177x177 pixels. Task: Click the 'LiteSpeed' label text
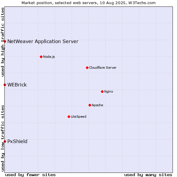coord(78,117)
